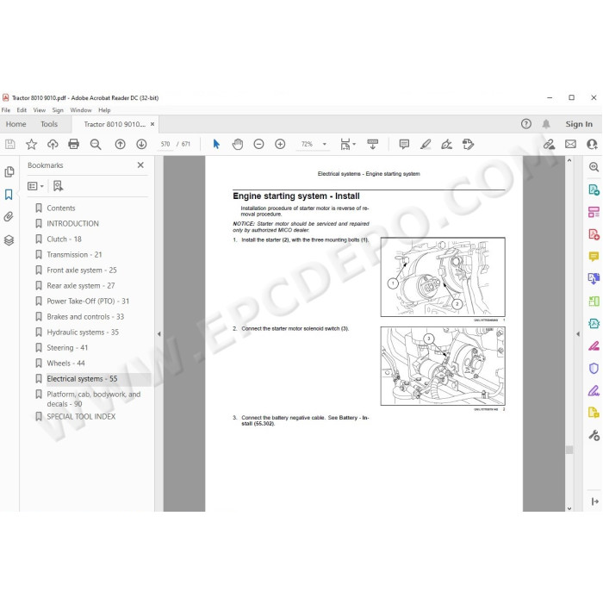Open the Hydraulic systems - 35 bookmark
Viewport: 603px width, 603px height.
point(83,333)
